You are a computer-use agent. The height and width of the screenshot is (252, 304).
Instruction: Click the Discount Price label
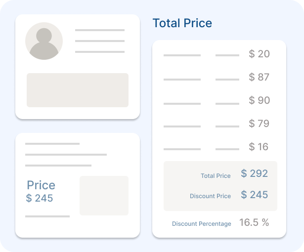(x=210, y=196)
